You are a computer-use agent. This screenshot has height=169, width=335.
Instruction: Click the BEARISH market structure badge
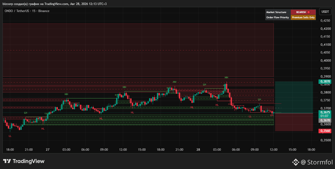pos(303,12)
